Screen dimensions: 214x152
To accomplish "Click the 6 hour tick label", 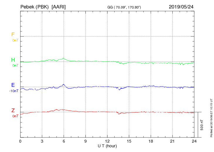I will click(x=64, y=141).
